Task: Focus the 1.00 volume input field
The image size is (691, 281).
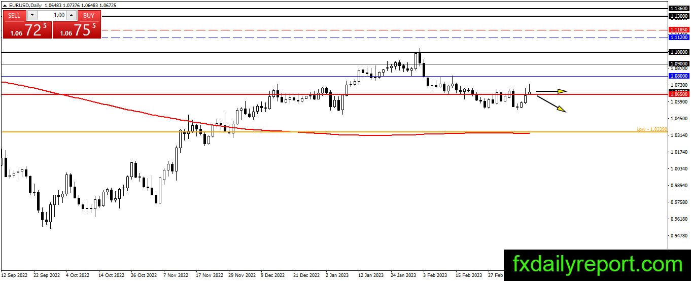Action: 51,15
